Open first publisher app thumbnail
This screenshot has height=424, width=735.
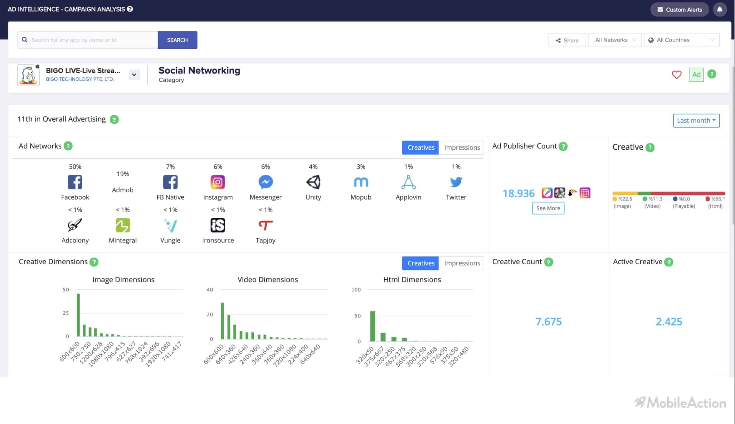pos(547,193)
